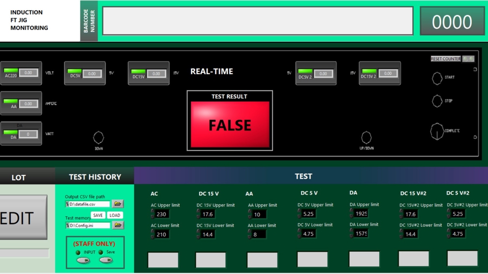Click the DC15V 2 green status LED

(369, 71)
